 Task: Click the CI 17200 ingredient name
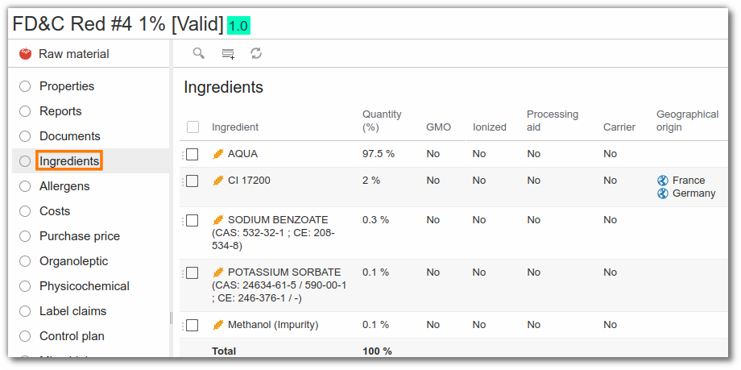coord(249,181)
